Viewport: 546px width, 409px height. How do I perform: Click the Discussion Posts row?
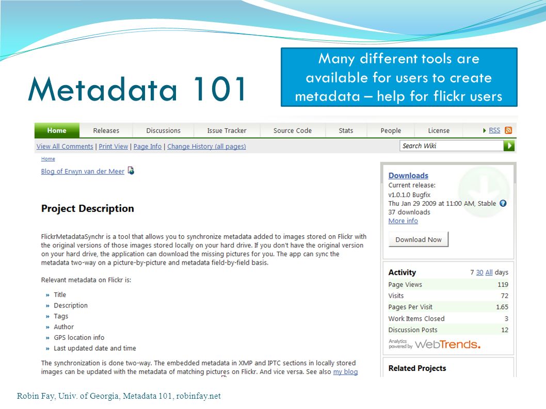pyautogui.click(x=448, y=330)
